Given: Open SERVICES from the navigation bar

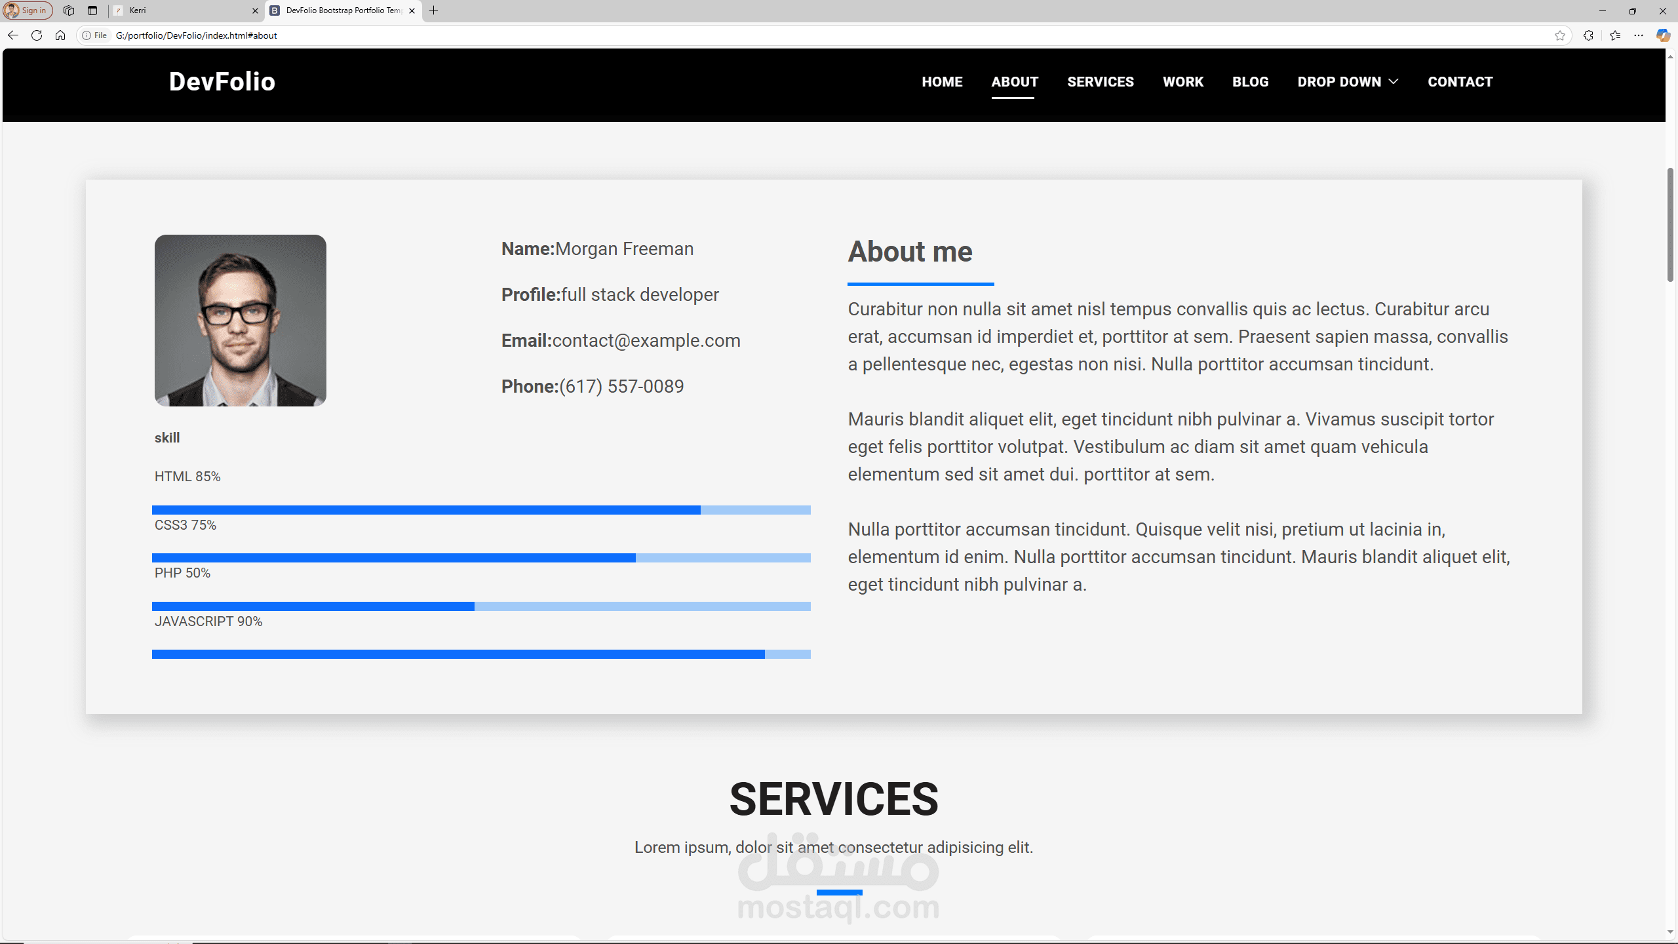Looking at the screenshot, I should pyautogui.click(x=1101, y=82).
